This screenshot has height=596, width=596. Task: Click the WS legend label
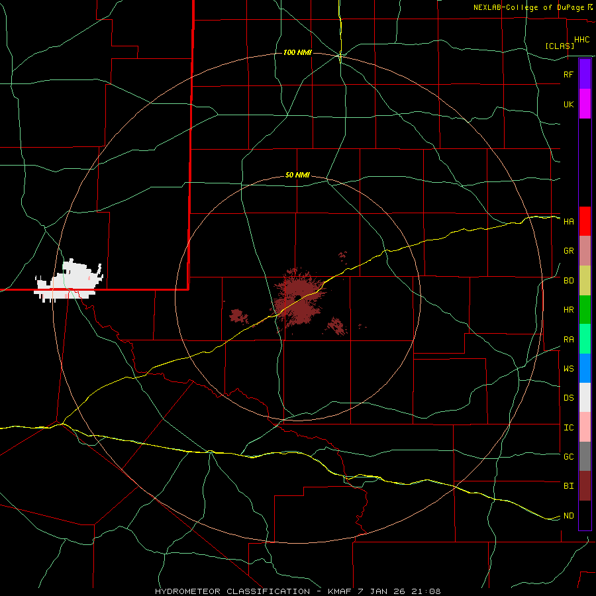coord(568,369)
